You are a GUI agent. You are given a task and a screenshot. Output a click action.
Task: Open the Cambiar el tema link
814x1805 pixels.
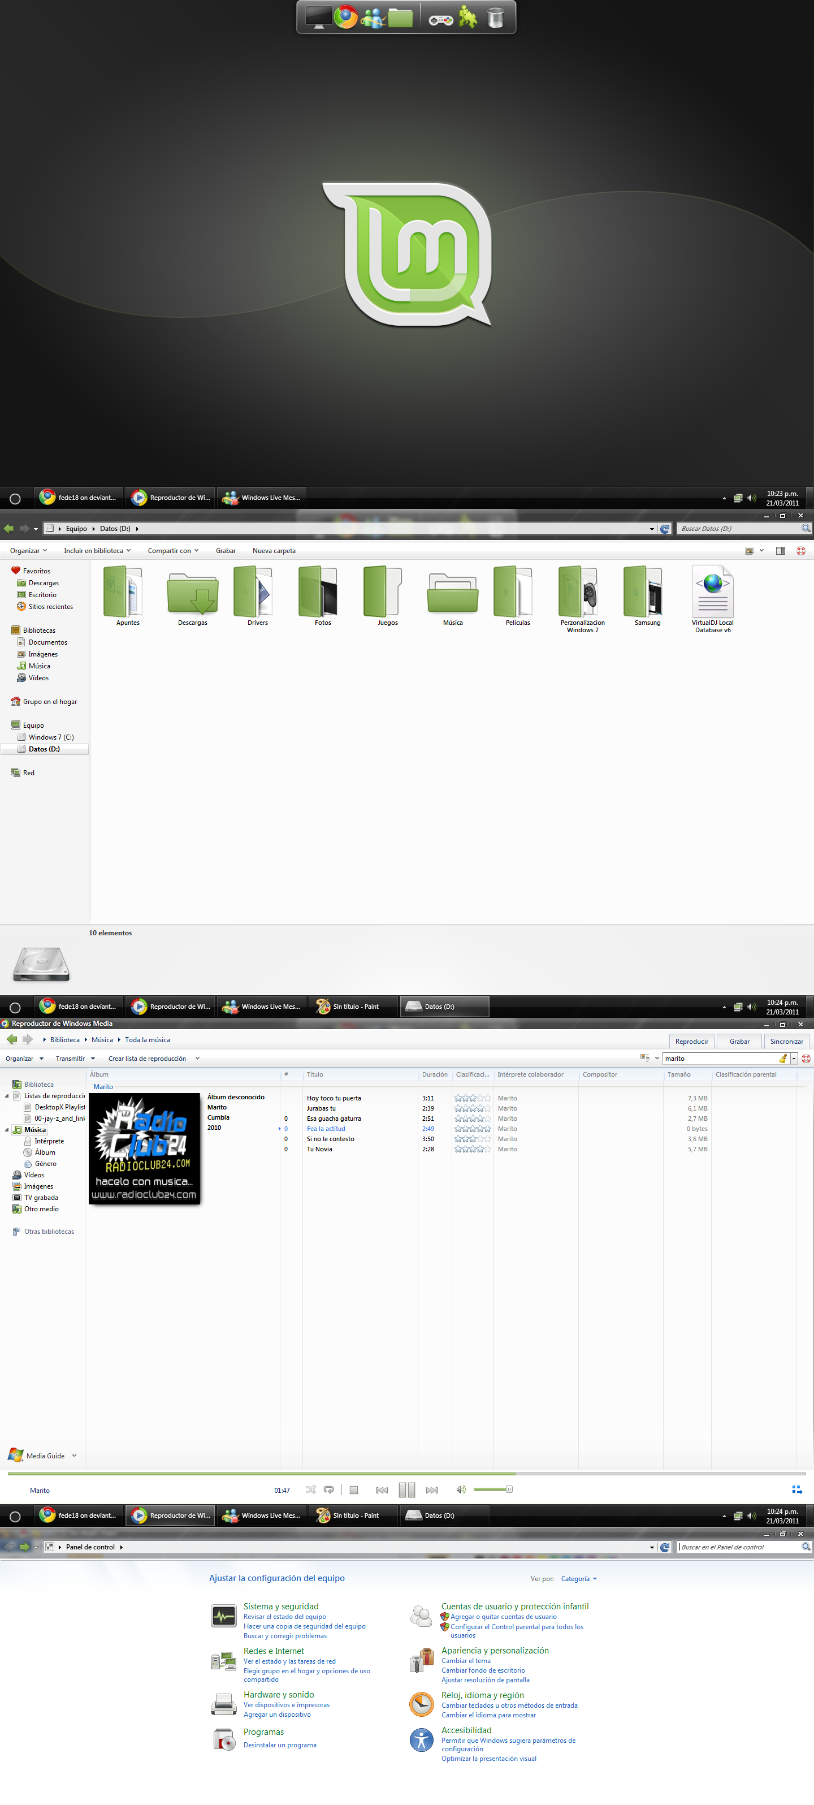click(x=466, y=1661)
